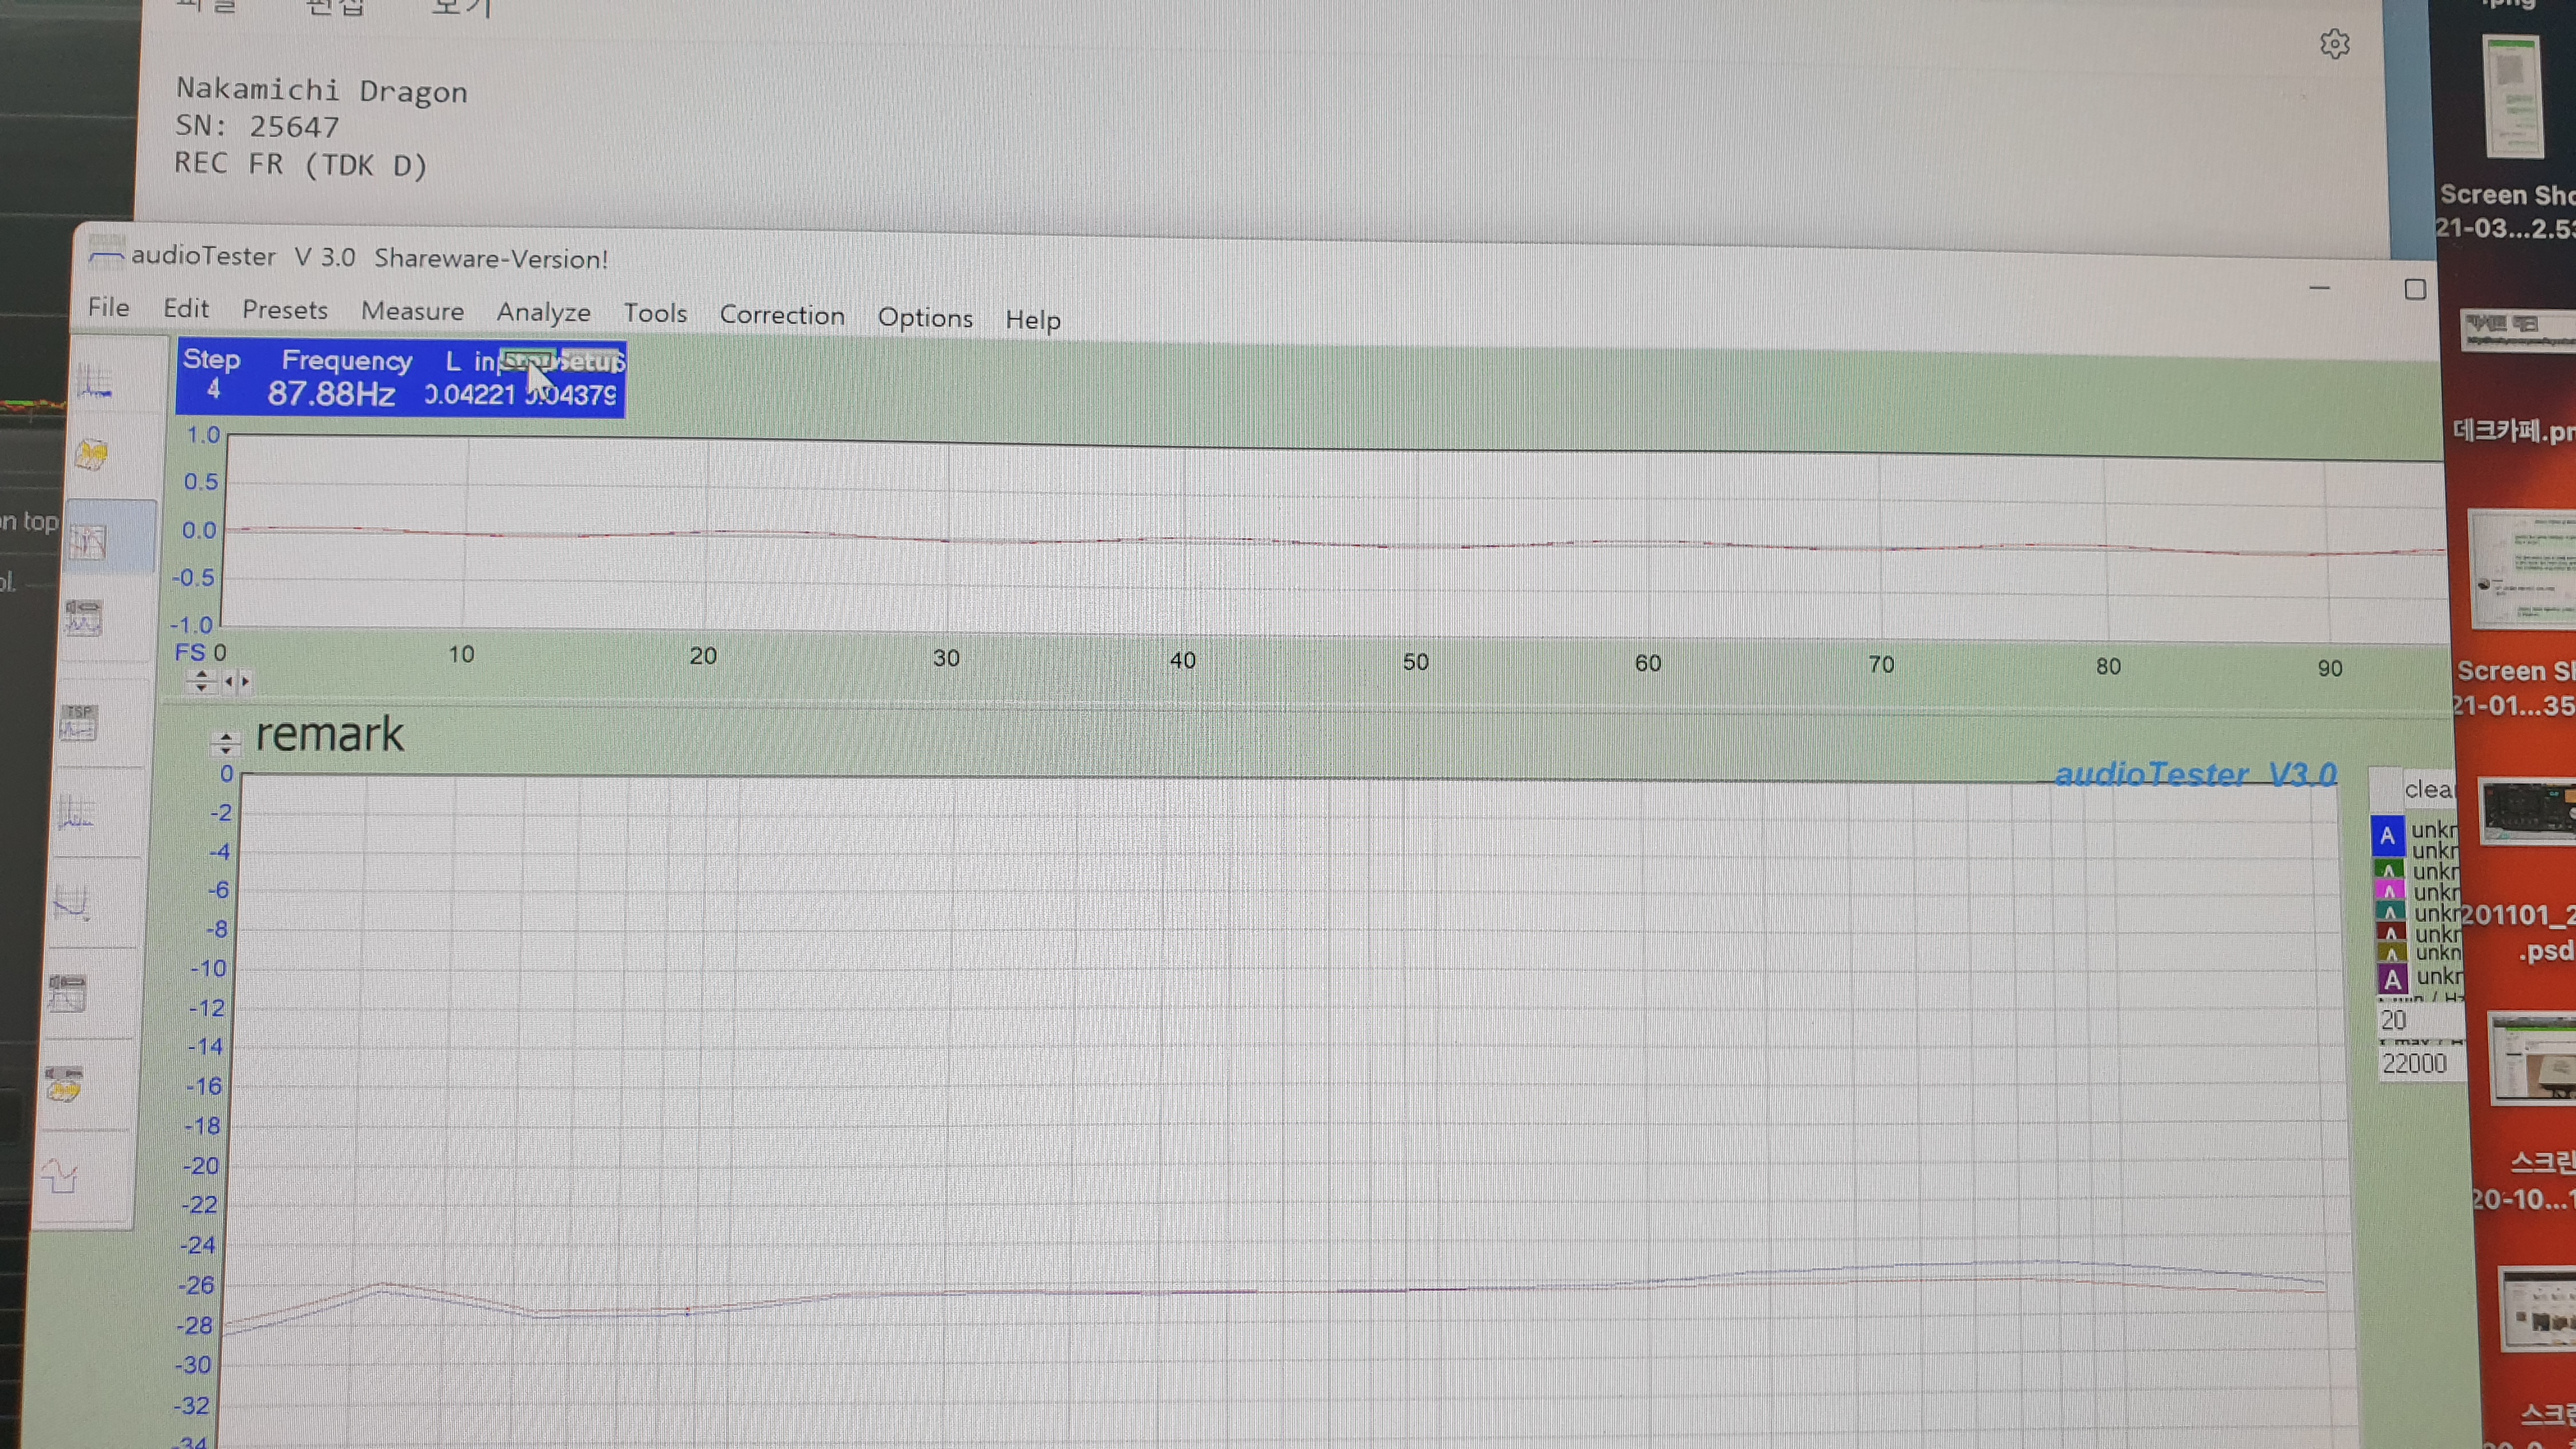Open the Measure menu
This screenshot has width=2576, height=1449.
412,311
